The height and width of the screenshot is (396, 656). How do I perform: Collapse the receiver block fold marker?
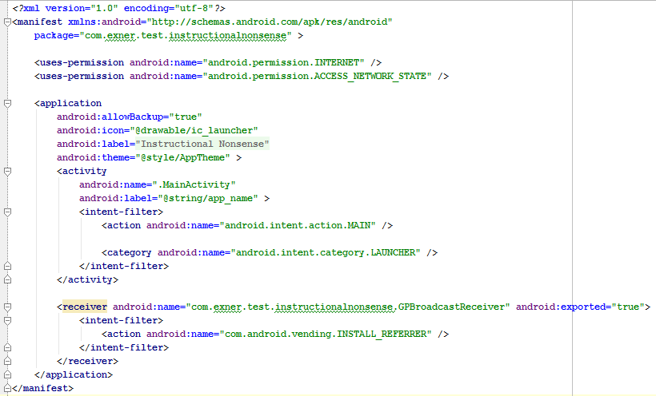pos(6,307)
